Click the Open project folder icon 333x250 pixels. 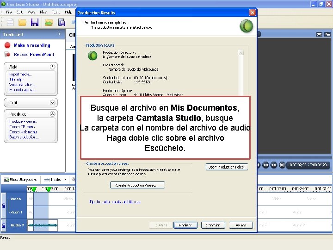pos(22,22)
